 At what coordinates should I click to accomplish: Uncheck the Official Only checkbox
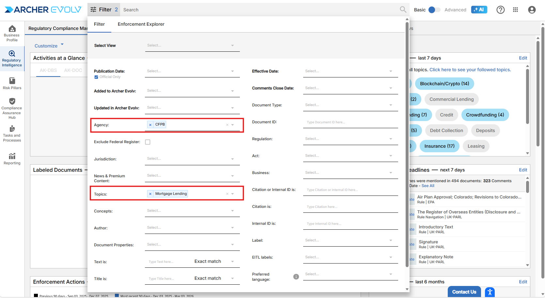96,77
